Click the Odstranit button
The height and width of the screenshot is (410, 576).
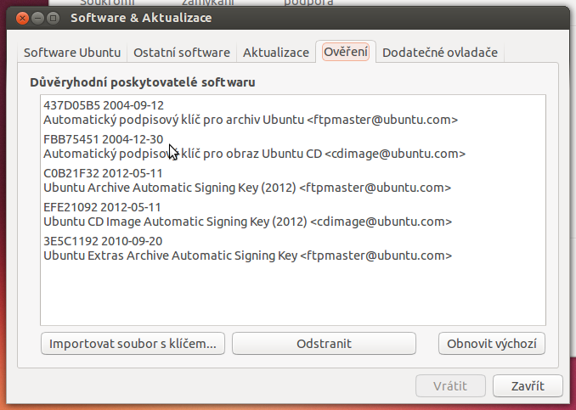(x=324, y=344)
